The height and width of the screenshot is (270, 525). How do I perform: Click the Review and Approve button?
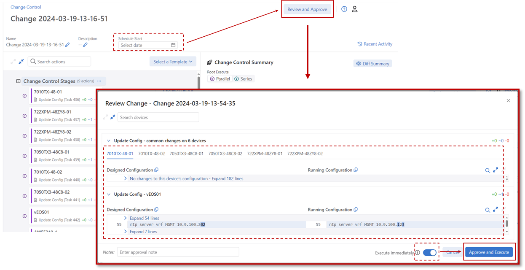coord(307,9)
